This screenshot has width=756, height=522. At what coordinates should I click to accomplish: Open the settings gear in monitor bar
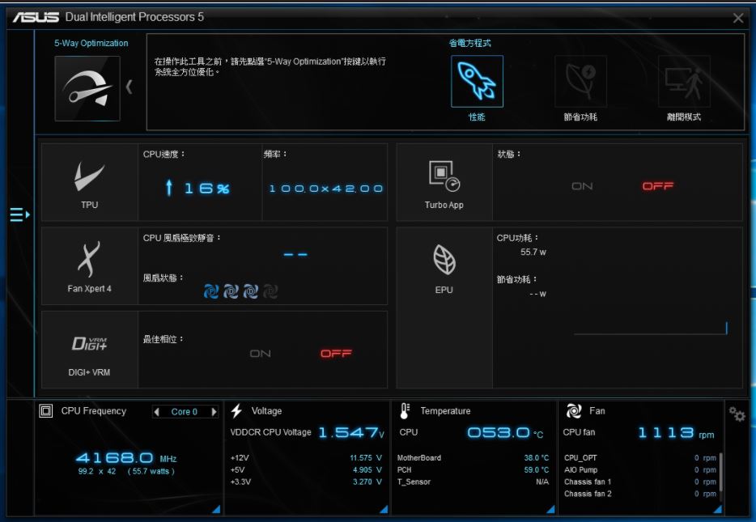click(x=737, y=414)
